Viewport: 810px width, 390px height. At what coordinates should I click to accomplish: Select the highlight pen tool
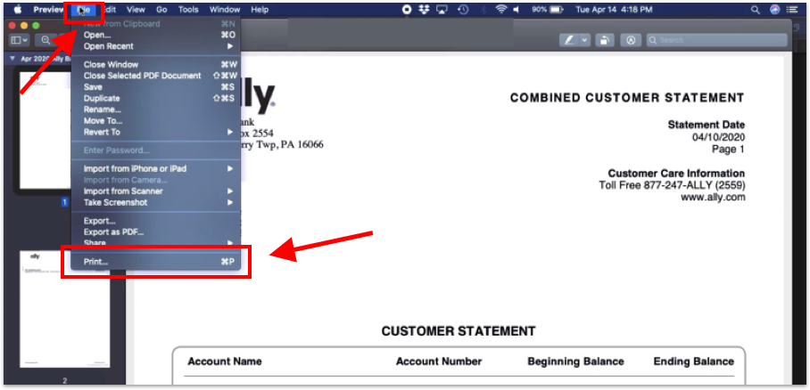569,40
